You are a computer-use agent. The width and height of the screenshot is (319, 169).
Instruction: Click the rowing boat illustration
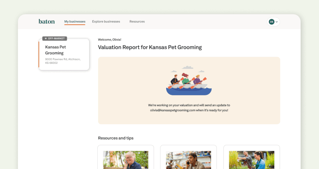(189, 81)
